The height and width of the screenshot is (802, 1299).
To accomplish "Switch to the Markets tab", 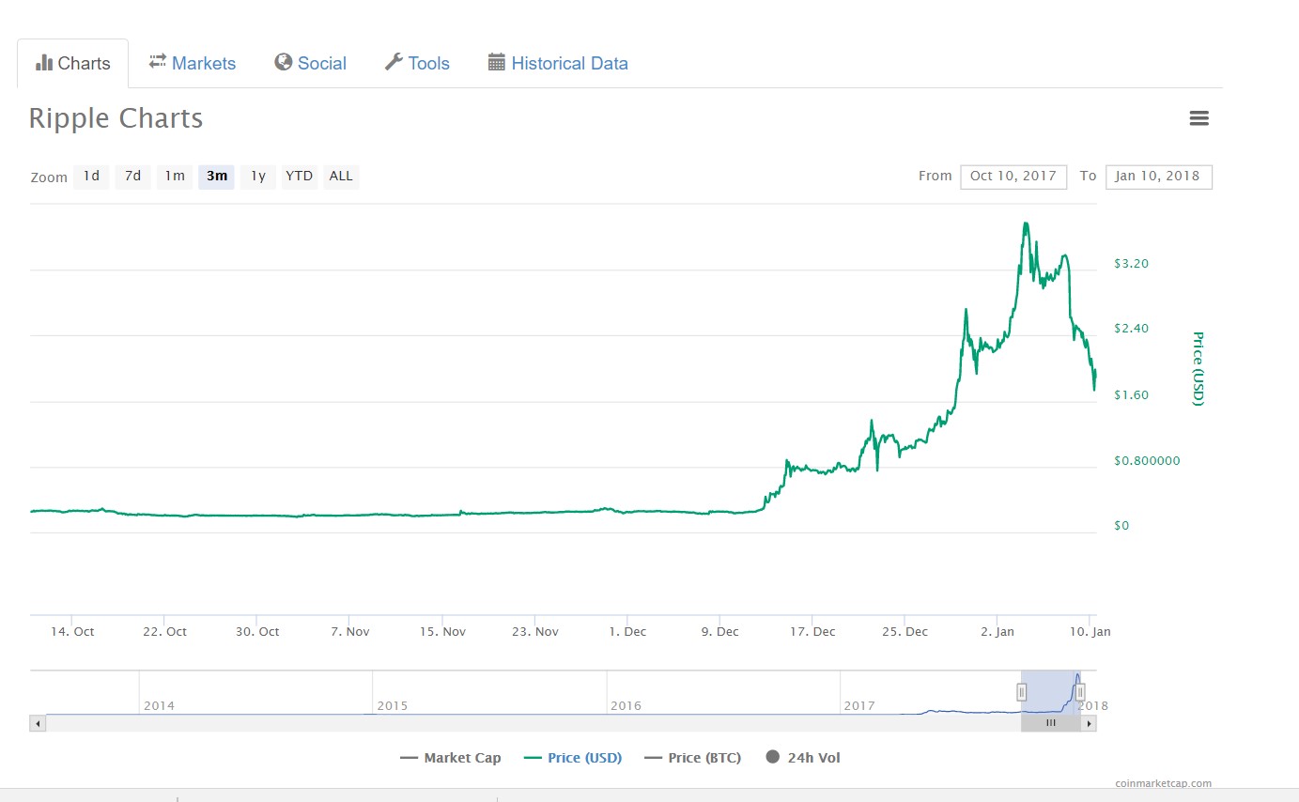I will point(193,63).
